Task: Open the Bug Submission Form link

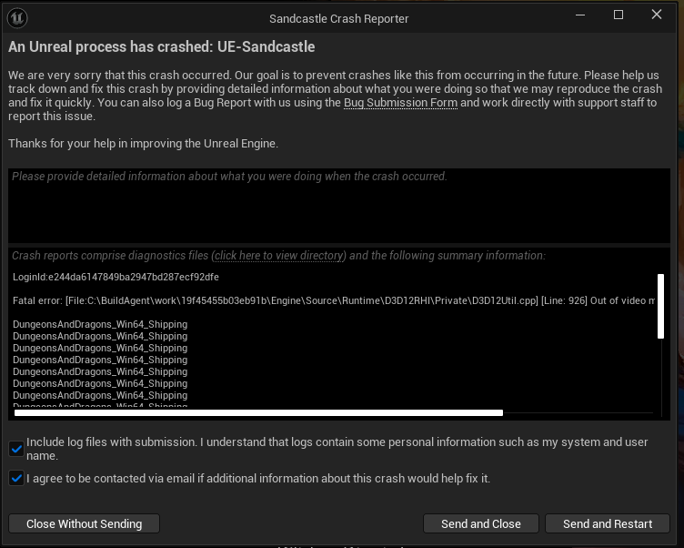Action: point(400,103)
